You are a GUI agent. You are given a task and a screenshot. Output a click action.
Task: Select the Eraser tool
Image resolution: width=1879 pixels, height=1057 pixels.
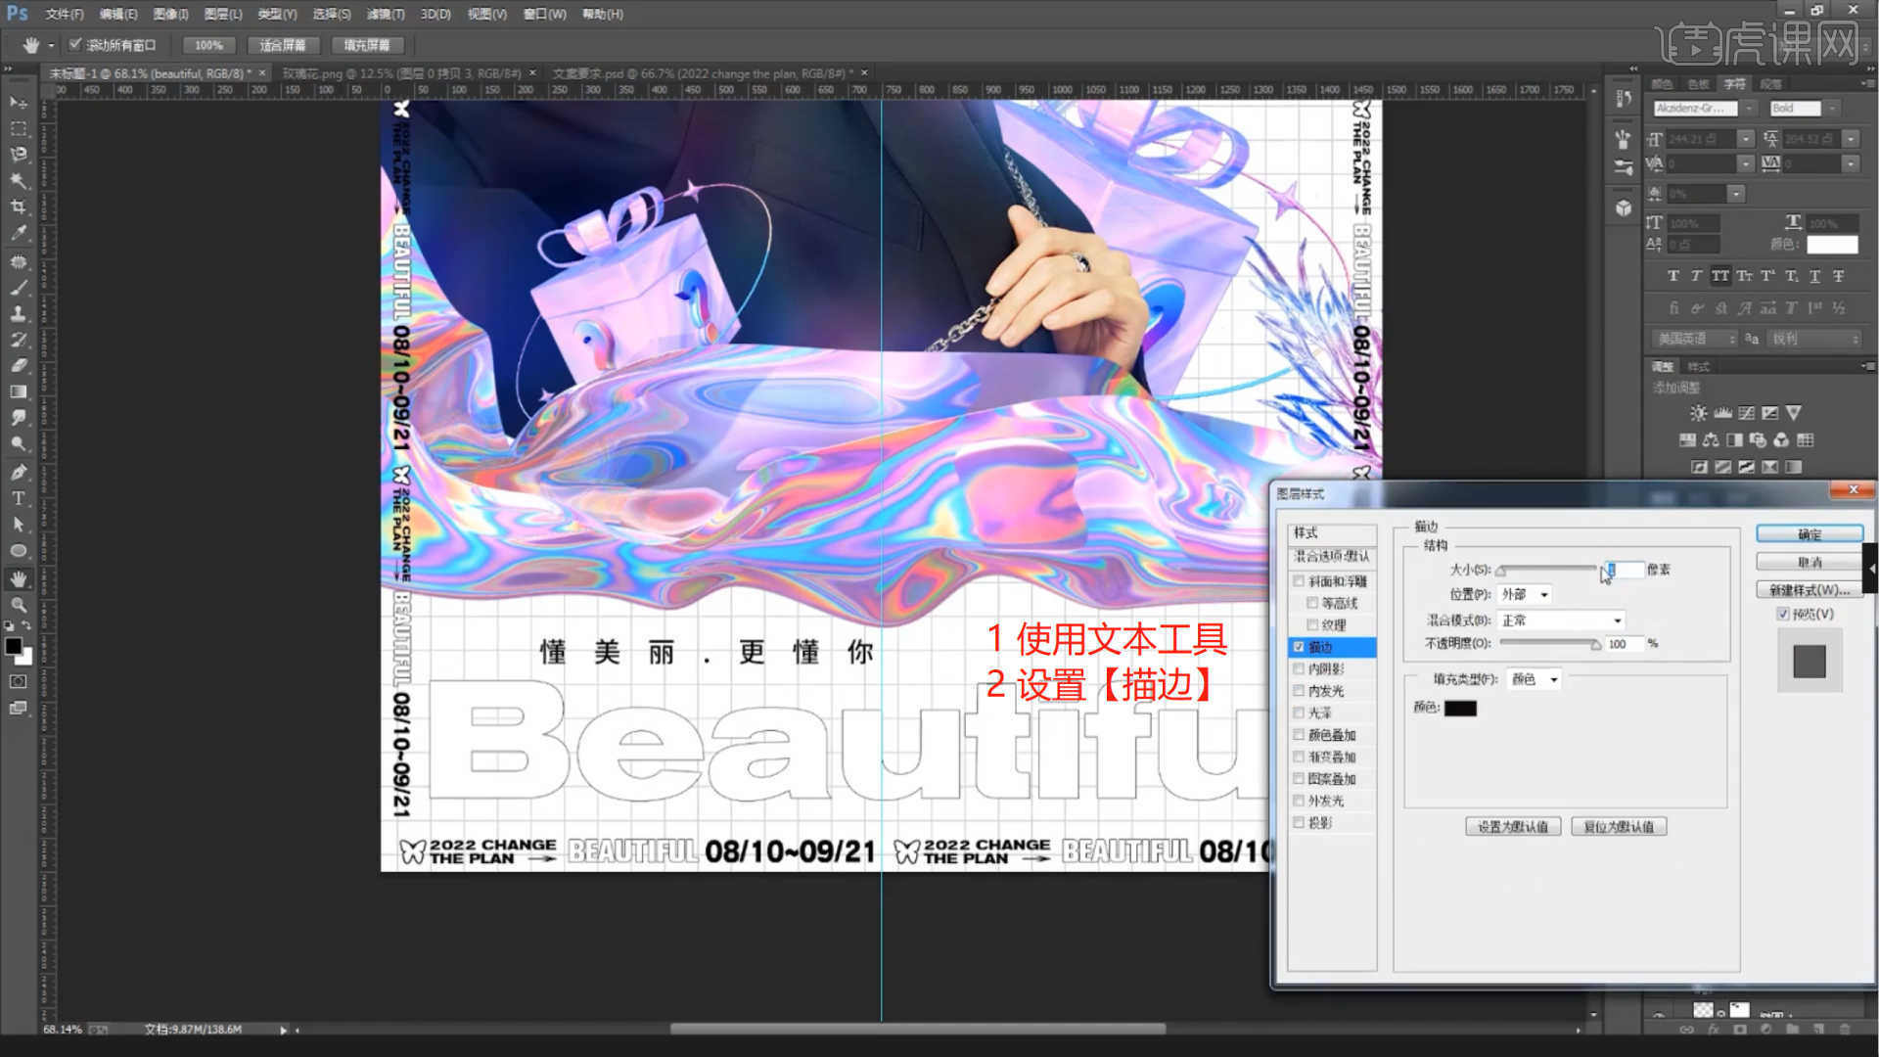(x=19, y=366)
